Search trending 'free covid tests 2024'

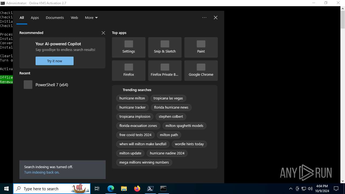(x=135, y=135)
